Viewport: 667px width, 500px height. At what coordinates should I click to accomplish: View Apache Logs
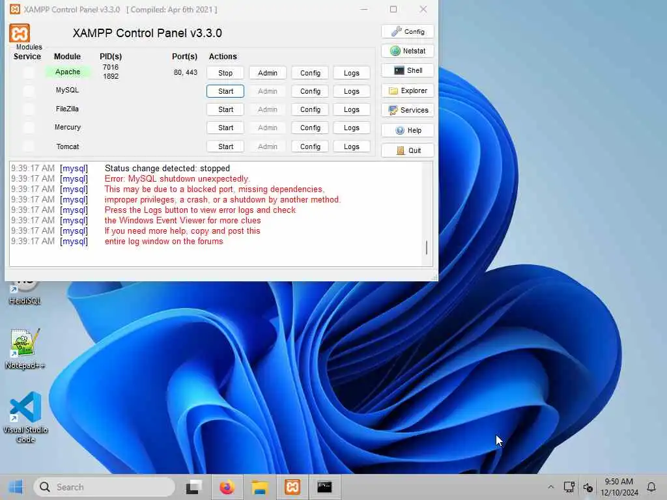[351, 73]
